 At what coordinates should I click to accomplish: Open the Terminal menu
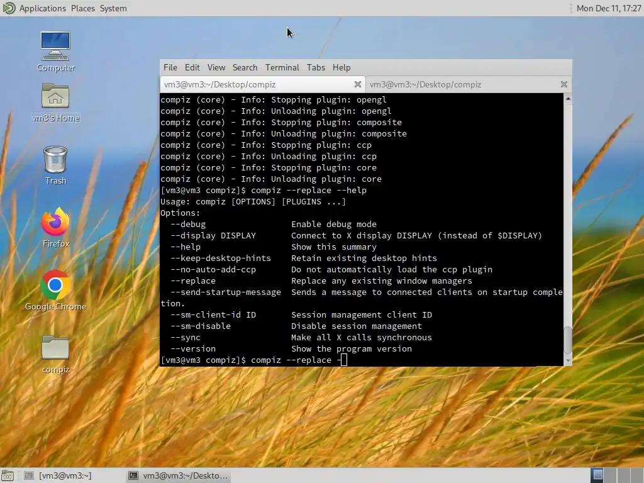282,67
